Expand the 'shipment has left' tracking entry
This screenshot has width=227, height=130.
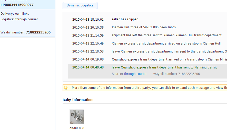tap(166, 35)
